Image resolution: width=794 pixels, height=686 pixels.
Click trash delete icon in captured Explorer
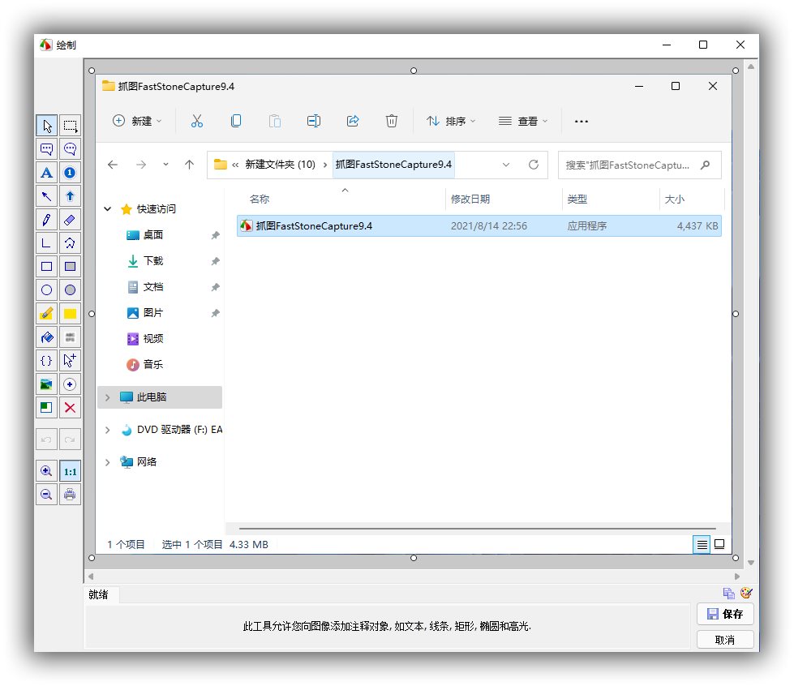(x=392, y=121)
